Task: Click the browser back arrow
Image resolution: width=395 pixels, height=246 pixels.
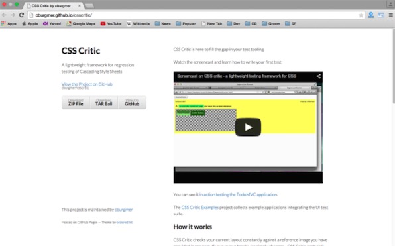Action: point(4,15)
